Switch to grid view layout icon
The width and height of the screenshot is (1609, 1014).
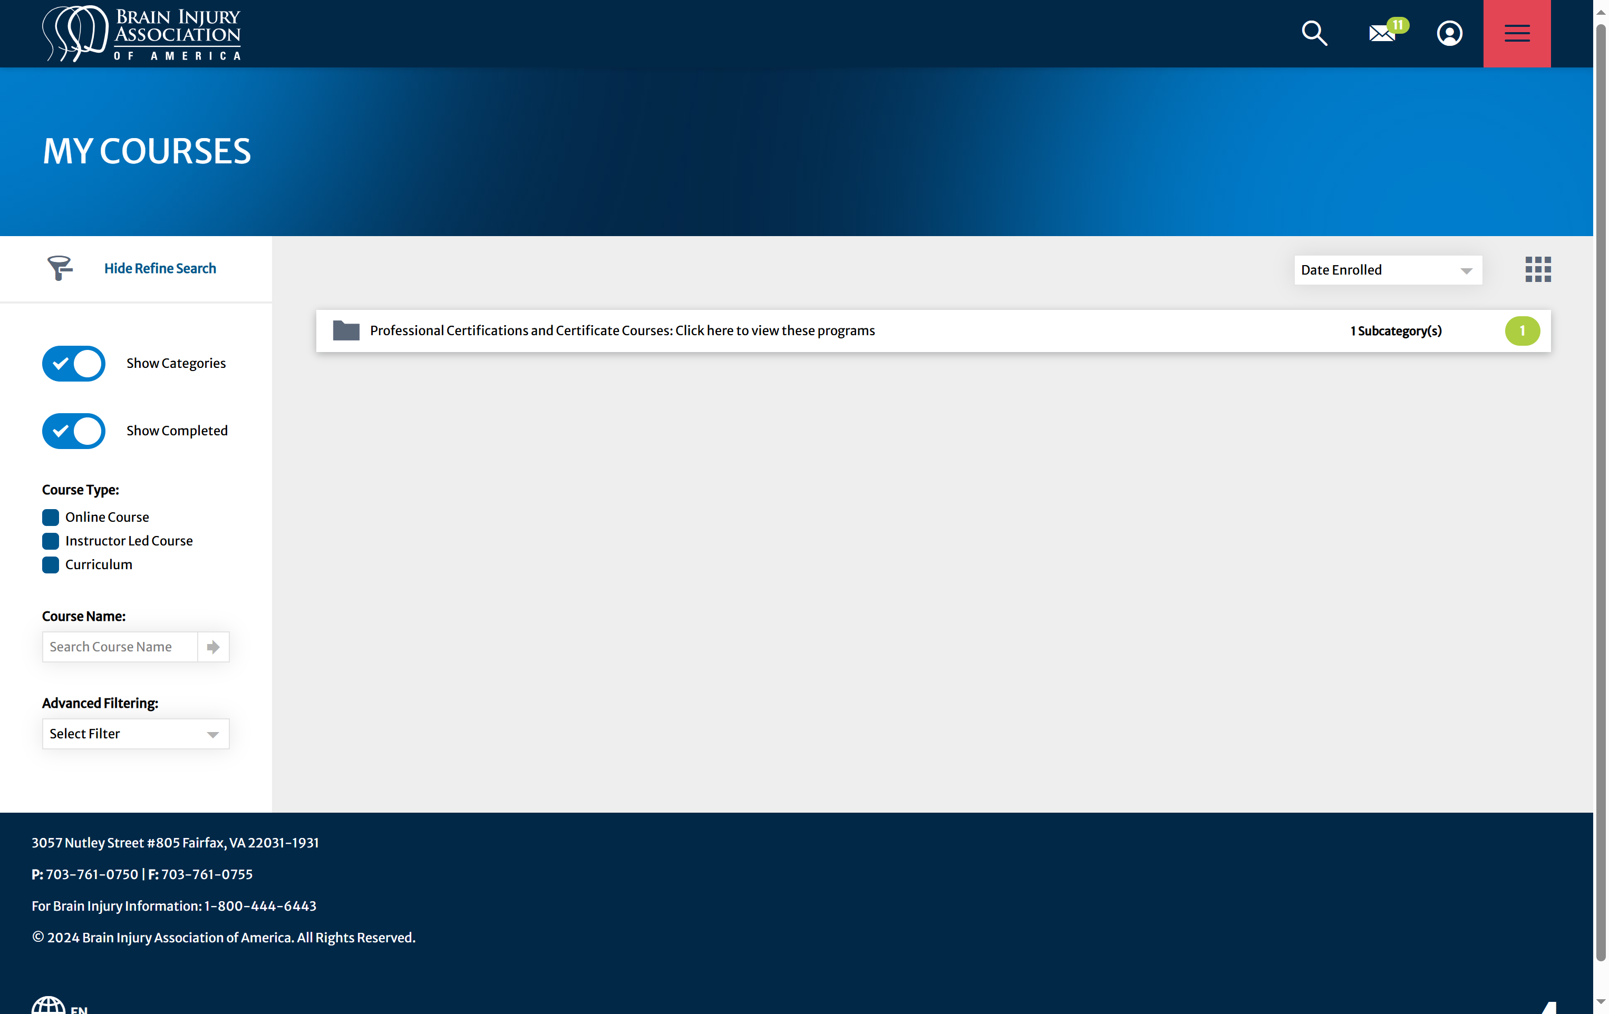pyautogui.click(x=1537, y=269)
